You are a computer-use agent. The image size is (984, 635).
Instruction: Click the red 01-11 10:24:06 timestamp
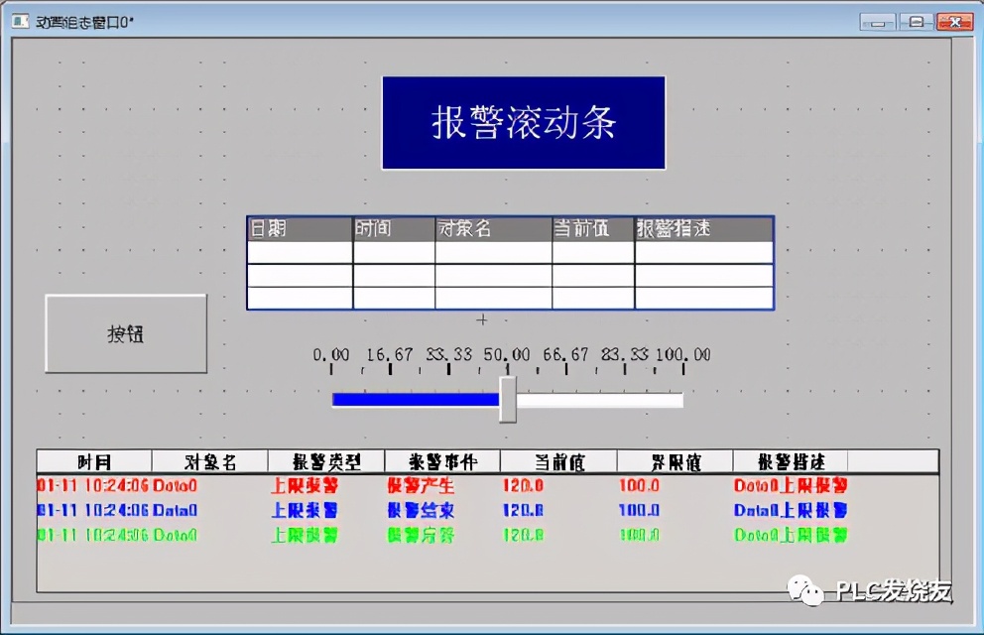93,485
